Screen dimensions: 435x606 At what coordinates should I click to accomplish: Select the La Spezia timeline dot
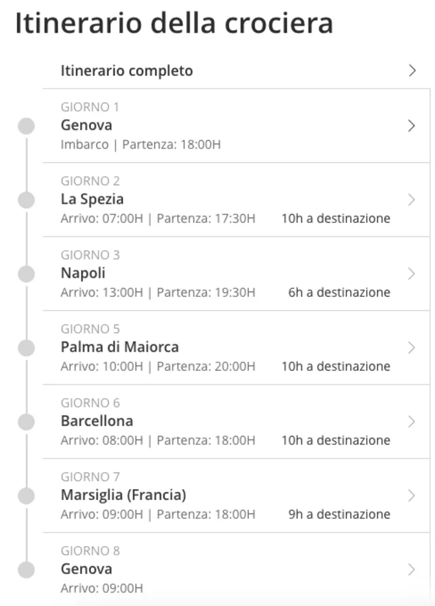click(x=27, y=200)
